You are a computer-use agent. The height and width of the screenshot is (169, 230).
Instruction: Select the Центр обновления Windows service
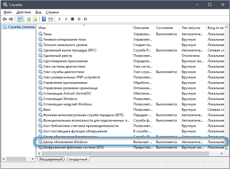[x=65, y=142]
